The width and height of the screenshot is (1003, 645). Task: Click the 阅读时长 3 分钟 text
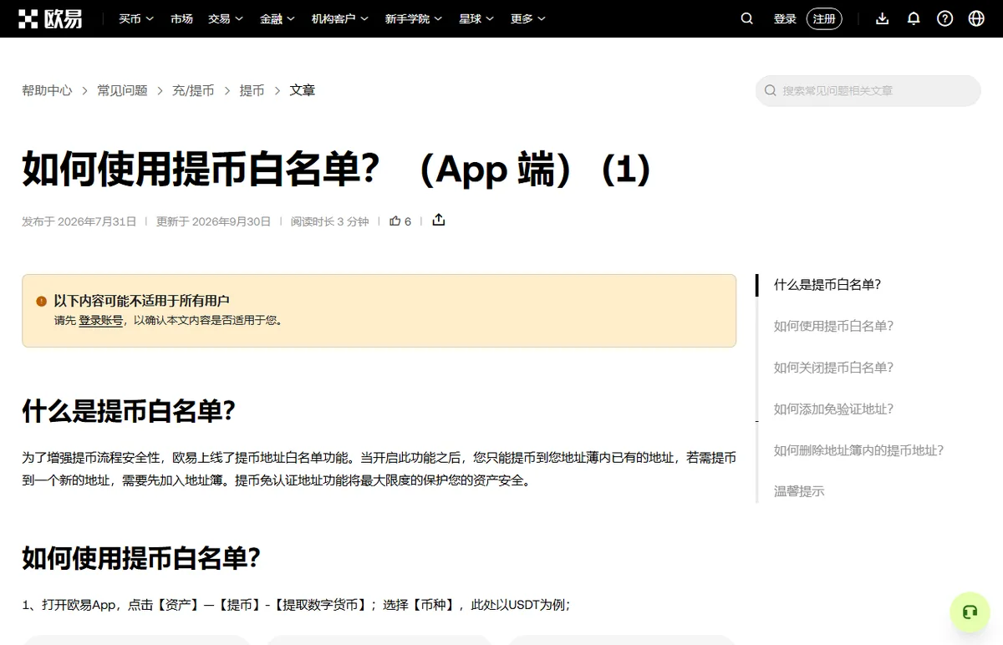coord(329,221)
